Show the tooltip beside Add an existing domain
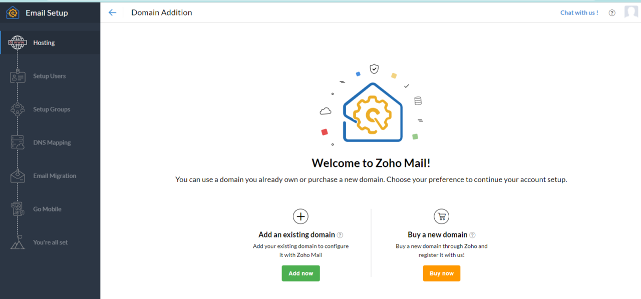641x299 pixels. pos(340,234)
